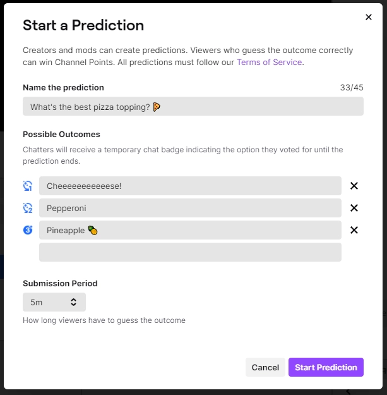Remove the Pepperoni outcome
This screenshot has height=395, width=387.
pyautogui.click(x=354, y=208)
